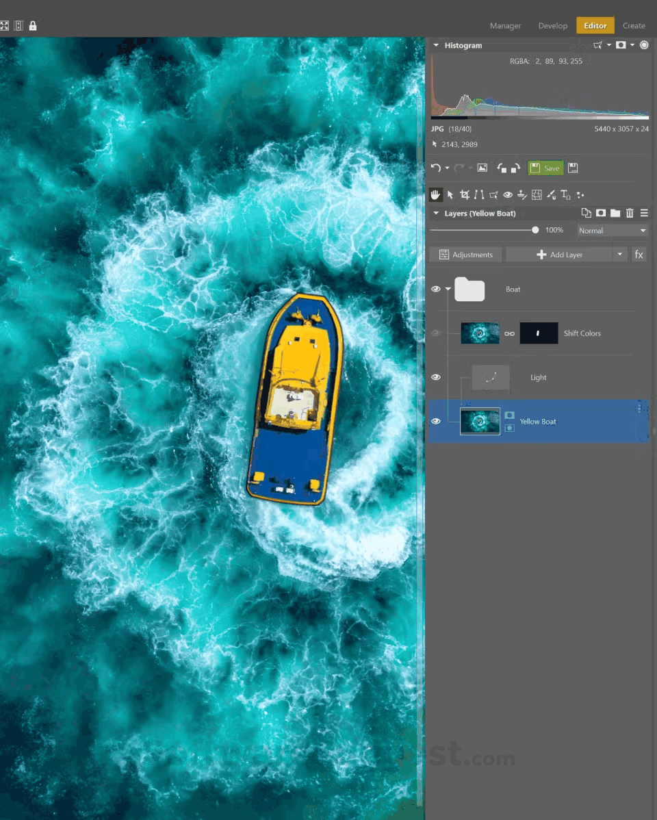The width and height of the screenshot is (657, 820).
Task: Open the Normal blend mode dropdown
Action: 613,231
